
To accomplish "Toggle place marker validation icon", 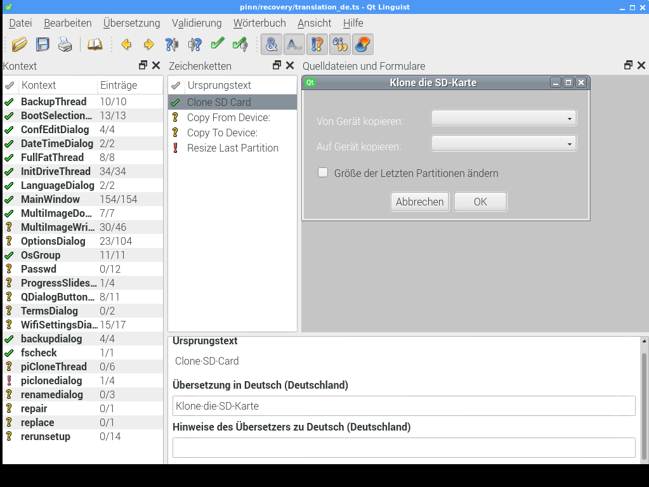I will coord(340,44).
